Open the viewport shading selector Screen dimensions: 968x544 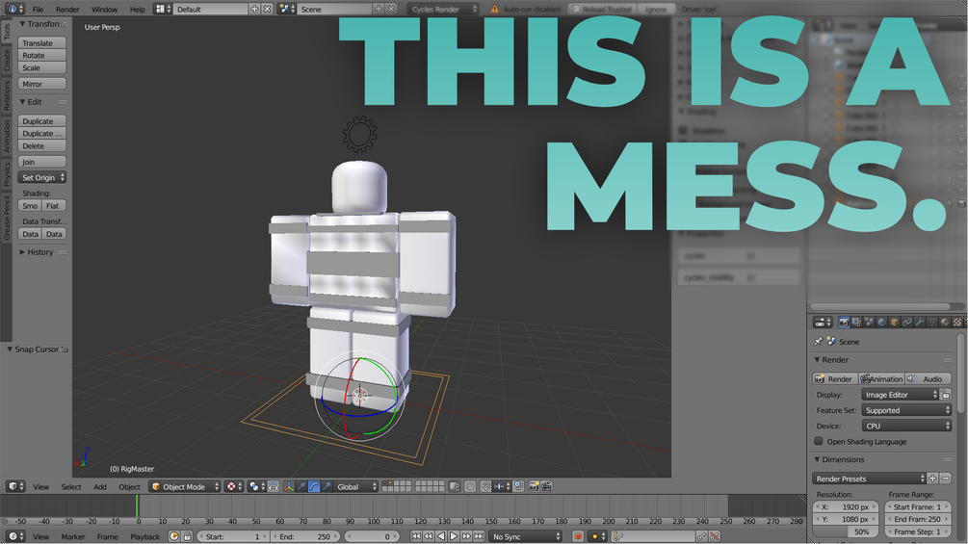(x=233, y=486)
